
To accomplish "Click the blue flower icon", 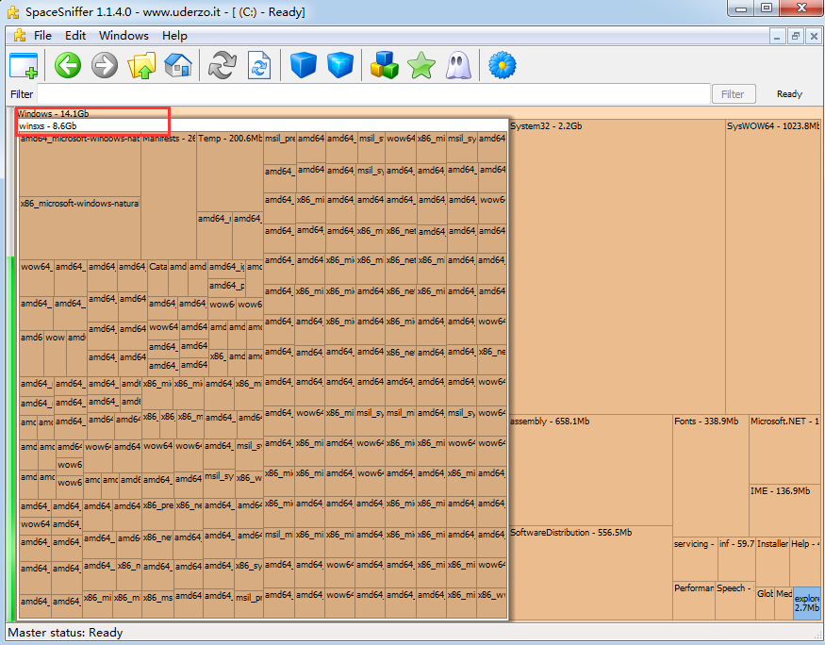I will (503, 66).
